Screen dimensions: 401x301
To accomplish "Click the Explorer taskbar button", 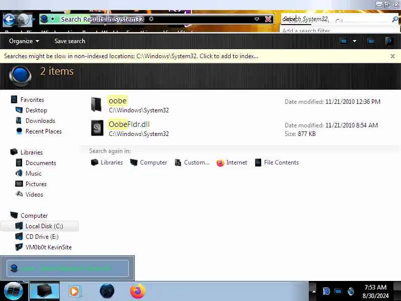I will coord(45,291).
